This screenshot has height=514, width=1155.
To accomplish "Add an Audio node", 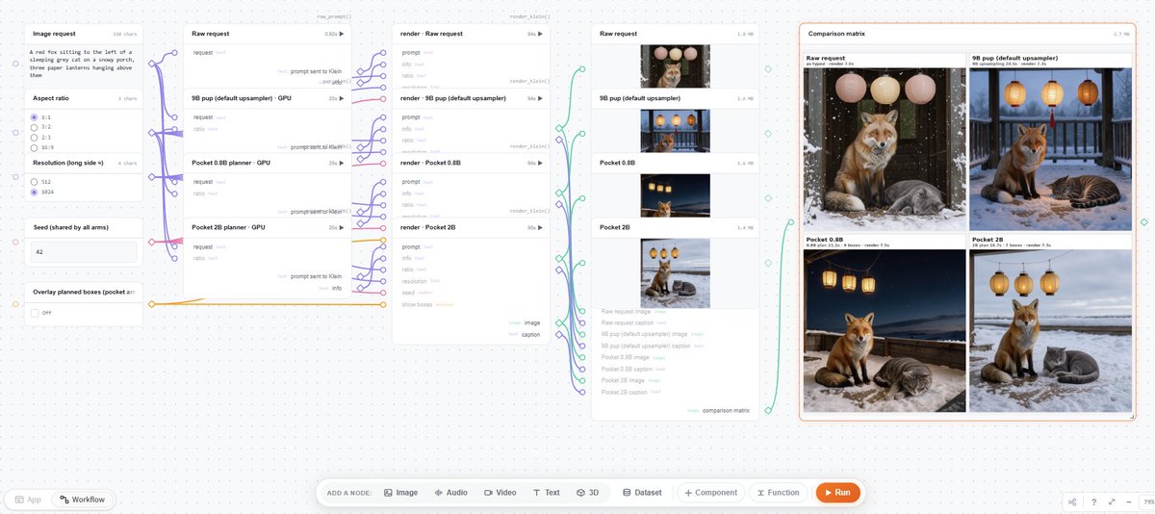I will [451, 492].
